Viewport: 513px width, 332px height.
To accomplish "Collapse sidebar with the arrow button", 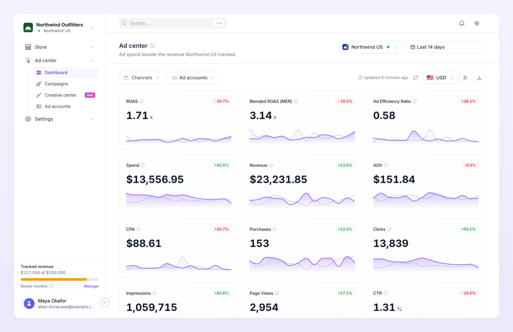I will point(105,303).
